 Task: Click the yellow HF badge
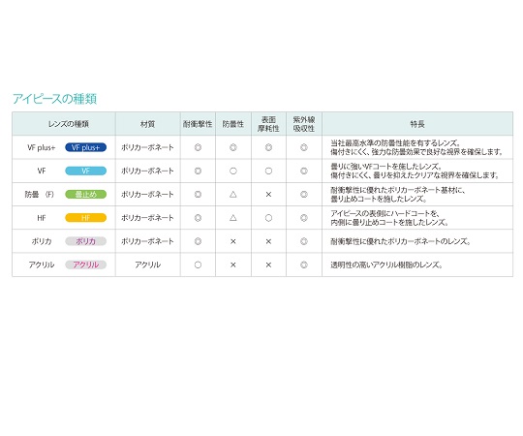86,218
